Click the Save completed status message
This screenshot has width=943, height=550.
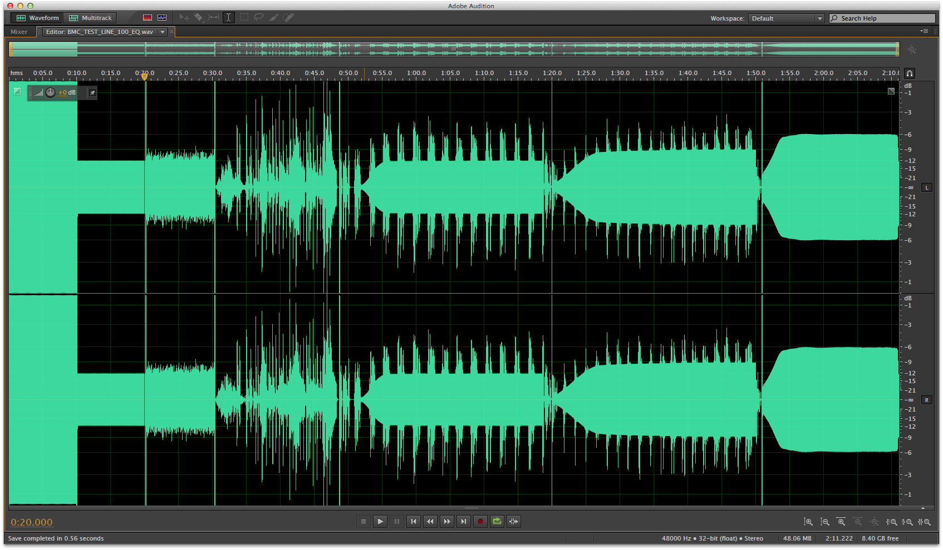(56, 538)
